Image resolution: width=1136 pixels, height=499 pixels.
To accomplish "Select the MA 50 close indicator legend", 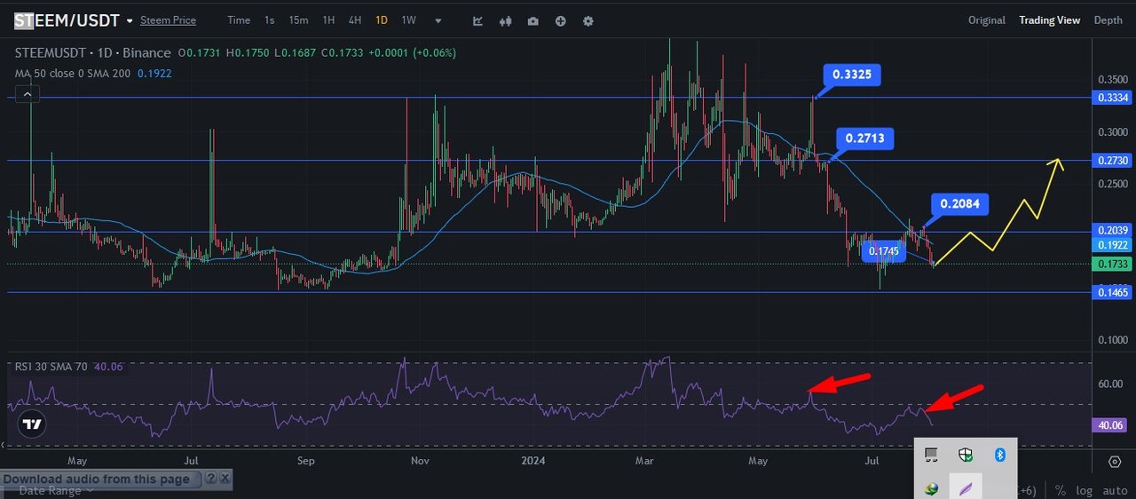I will (x=92, y=74).
